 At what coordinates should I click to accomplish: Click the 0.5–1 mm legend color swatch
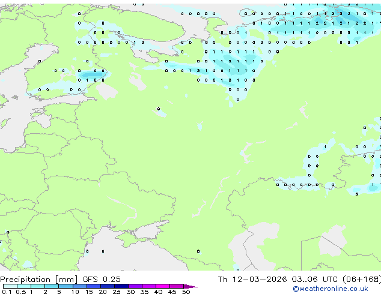(24, 286)
